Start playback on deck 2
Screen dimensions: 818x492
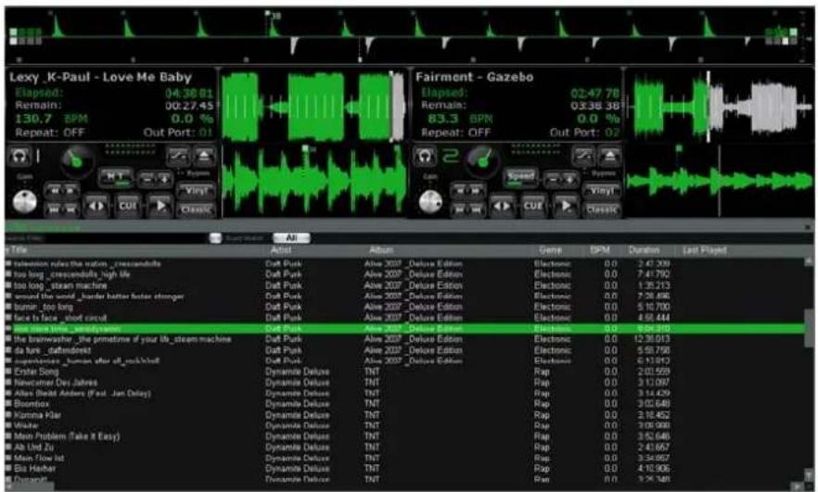click(x=566, y=206)
